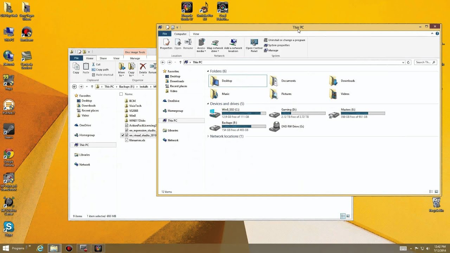The width and height of the screenshot is (450, 253).
Task: Open Help in This PC window
Action: click(437, 34)
